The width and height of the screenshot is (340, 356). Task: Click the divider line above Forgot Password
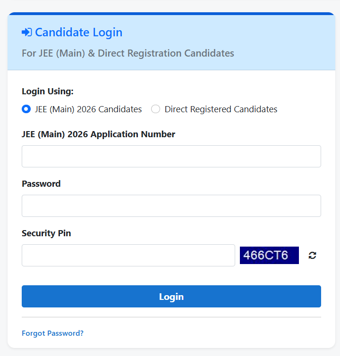[x=171, y=317]
